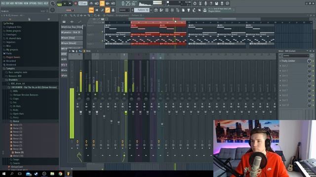Open the Channel rack view icon
The height and width of the screenshot is (177, 316).
(167, 10)
